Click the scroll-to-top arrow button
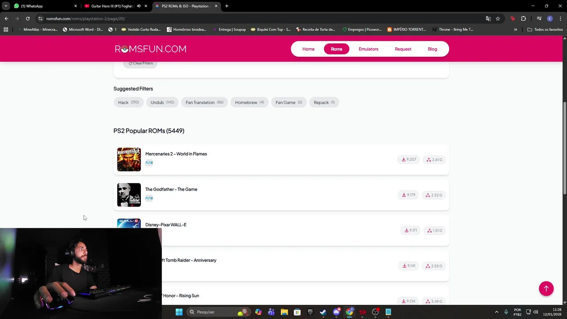Viewport: 567px width, 319px height. click(546, 288)
